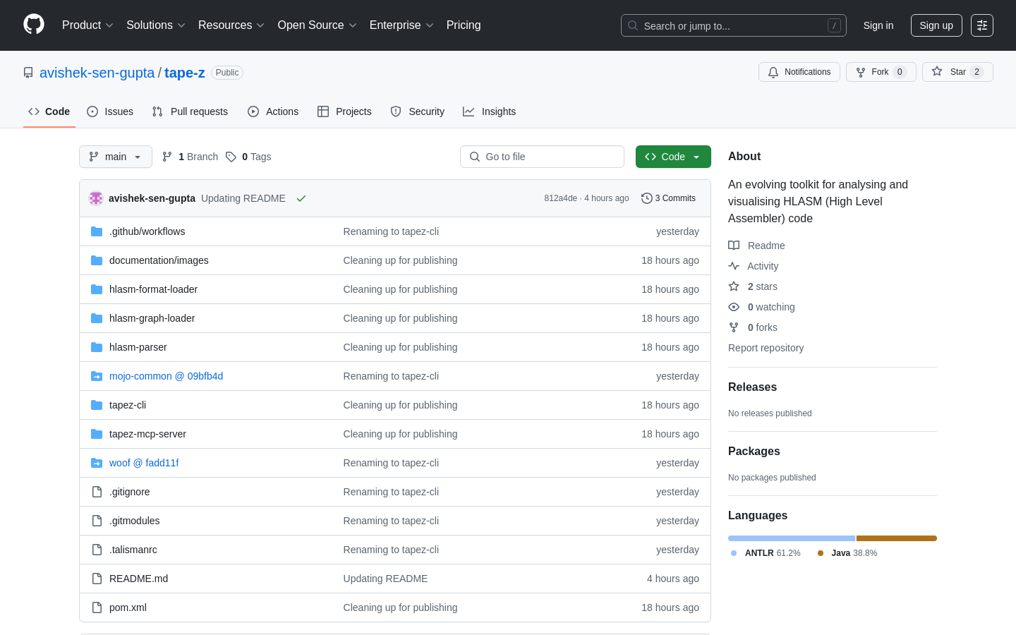Open the green Code dropdown button
This screenshot has height=635, width=1016.
click(673, 157)
